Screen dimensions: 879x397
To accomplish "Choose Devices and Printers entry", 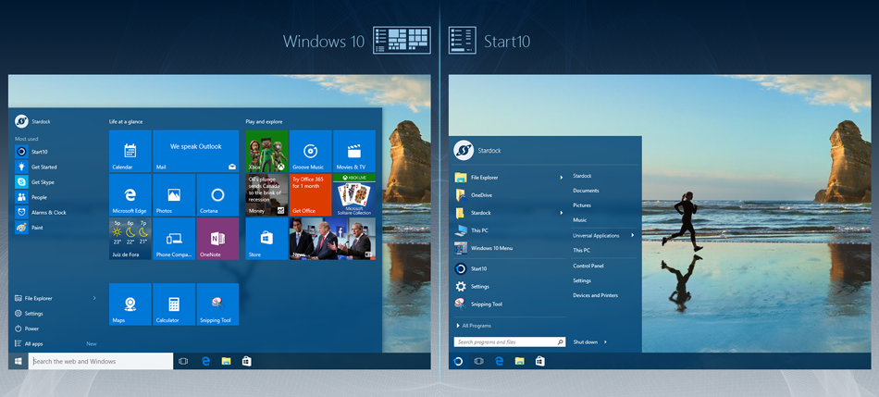I will coord(595,295).
